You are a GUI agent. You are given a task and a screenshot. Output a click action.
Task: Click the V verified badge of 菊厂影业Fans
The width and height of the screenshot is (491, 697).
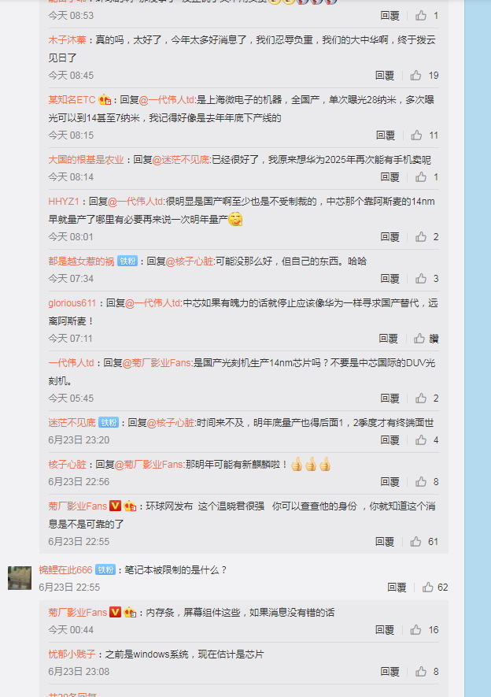pyautogui.click(x=115, y=506)
